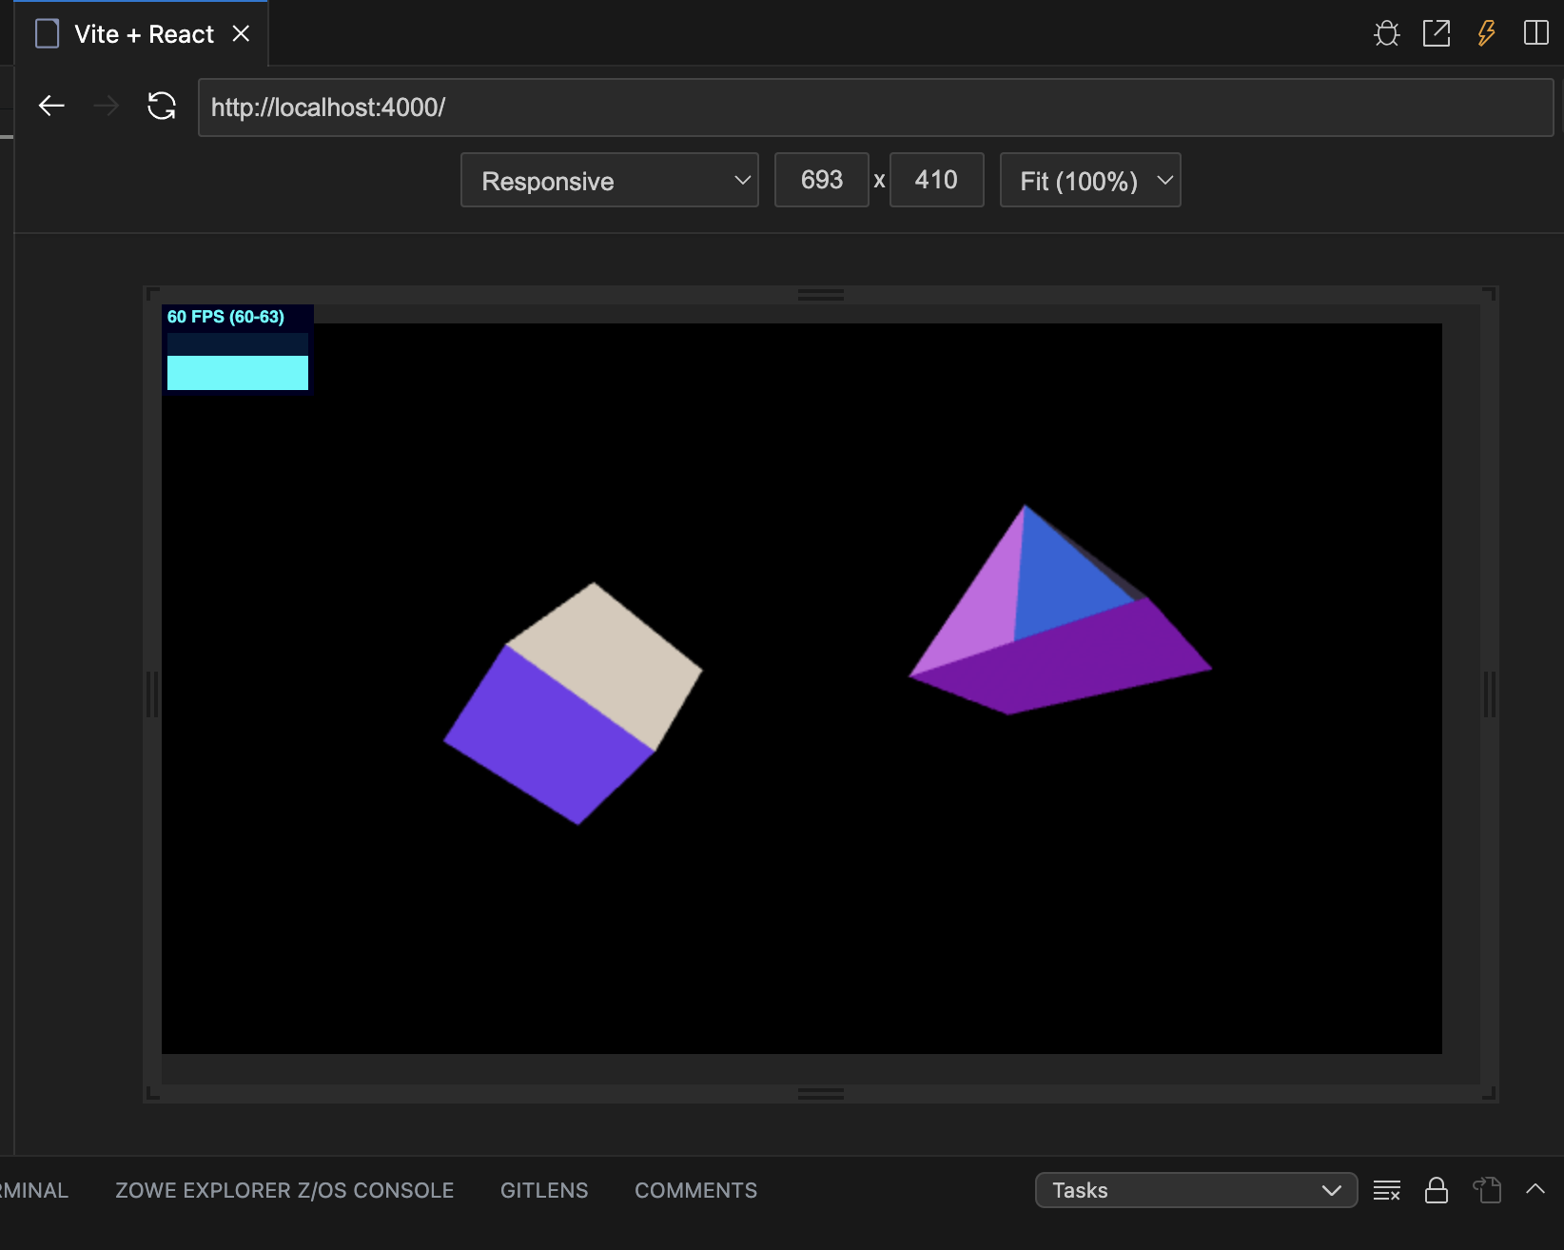Click the viewport width field 693
1564x1250 pixels.
pos(822,180)
